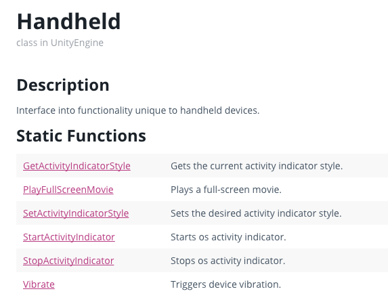Click 'Gets the current activity indicator style.' text
The height and width of the screenshot is (304, 388).
click(x=257, y=166)
